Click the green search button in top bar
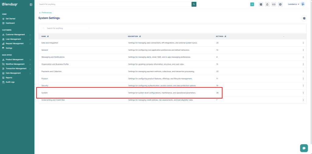The width and height of the screenshot is (312, 154). tap(194, 4)
